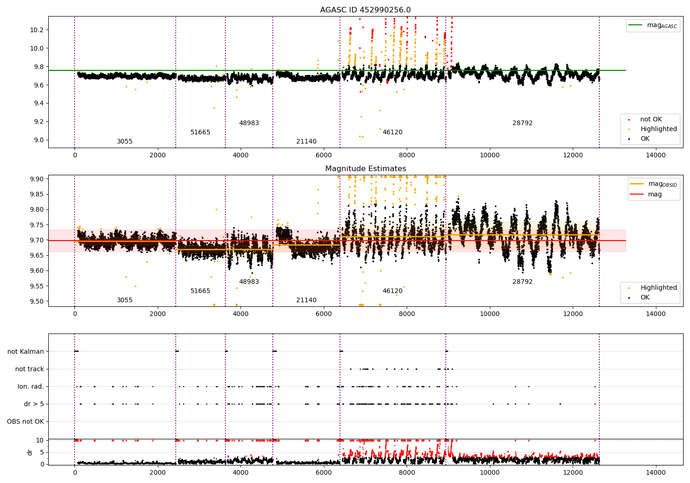The image size is (690, 483).
Task: Click the 9.90 y-axis tick label
Action: click(37, 179)
